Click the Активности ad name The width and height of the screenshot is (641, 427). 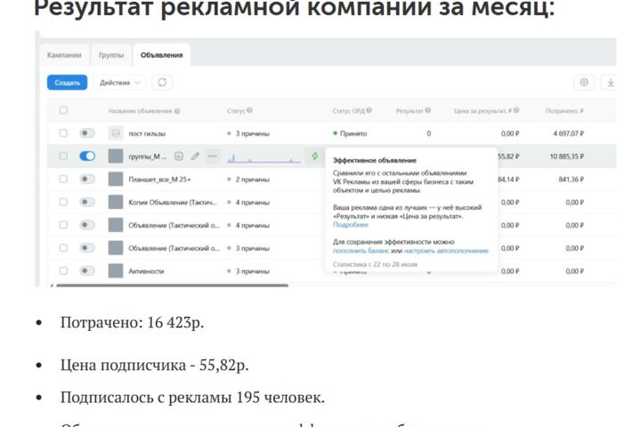[146, 271]
